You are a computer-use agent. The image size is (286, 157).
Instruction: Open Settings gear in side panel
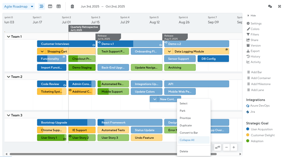click(x=254, y=24)
